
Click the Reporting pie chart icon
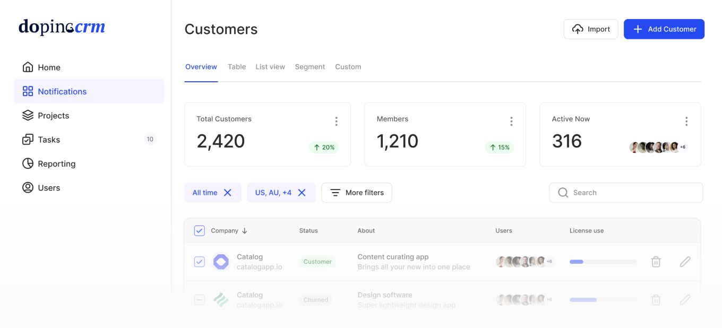point(28,163)
